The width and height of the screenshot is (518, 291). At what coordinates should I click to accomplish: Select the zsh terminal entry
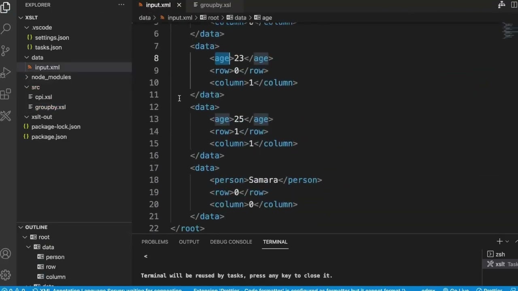tap(500, 254)
